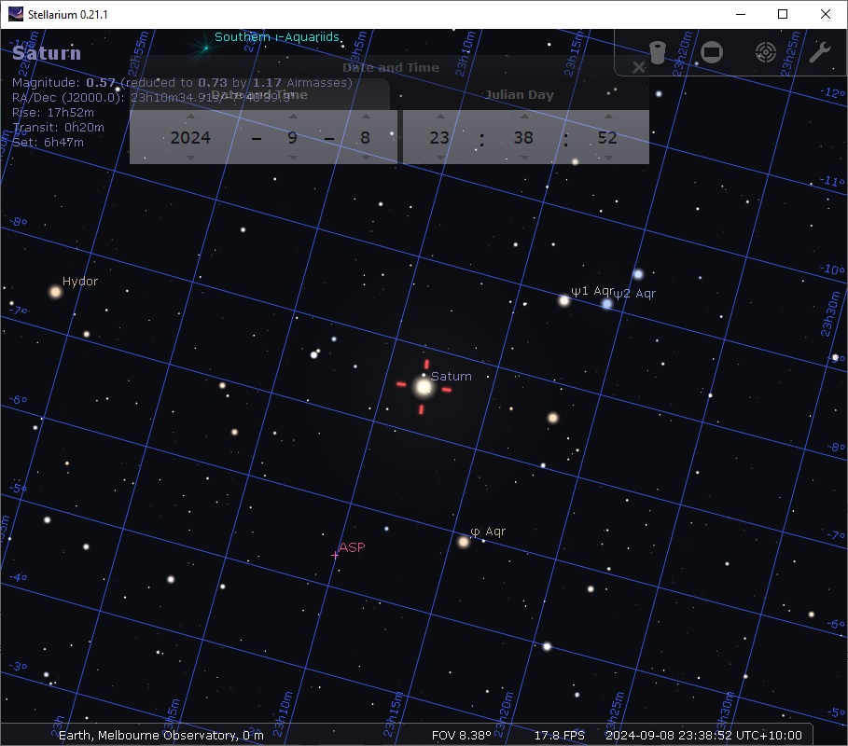Viewport: 848px width, 746px height.
Task: Close the Stellarium window
Action: pos(826,14)
